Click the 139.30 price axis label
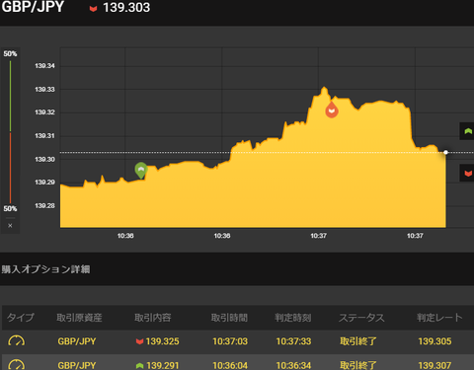The height and width of the screenshot is (370, 474). 44,160
